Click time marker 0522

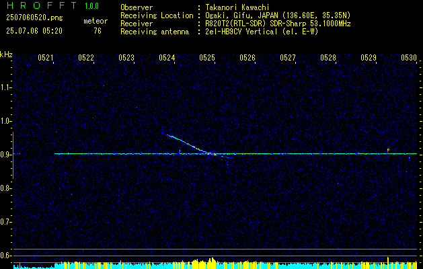pyautogui.click(x=86, y=57)
